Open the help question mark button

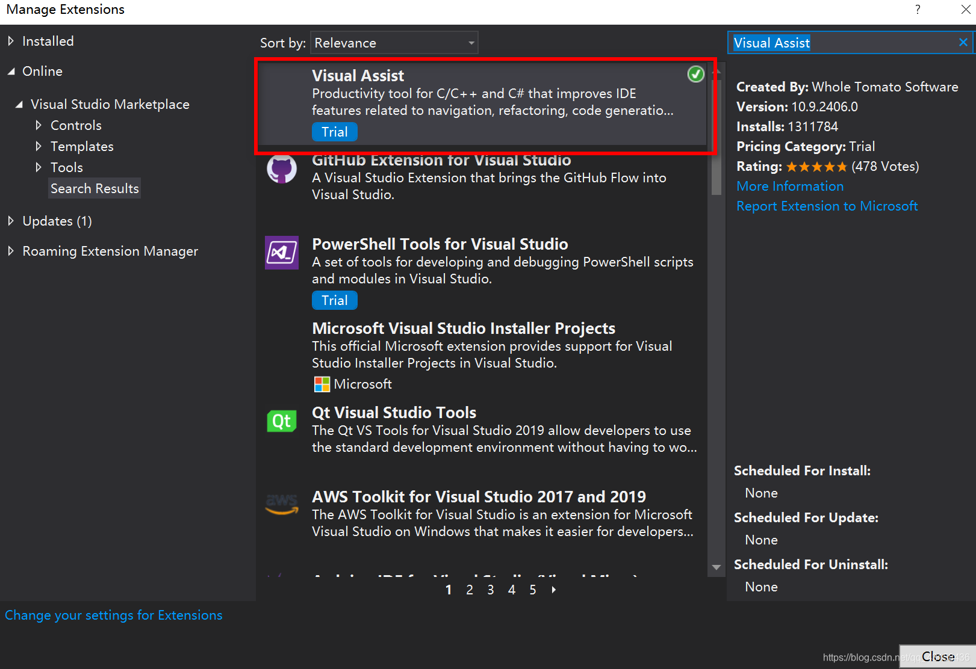(918, 10)
